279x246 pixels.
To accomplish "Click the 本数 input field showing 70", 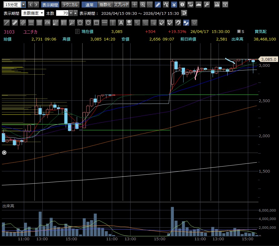I will (62, 13).
